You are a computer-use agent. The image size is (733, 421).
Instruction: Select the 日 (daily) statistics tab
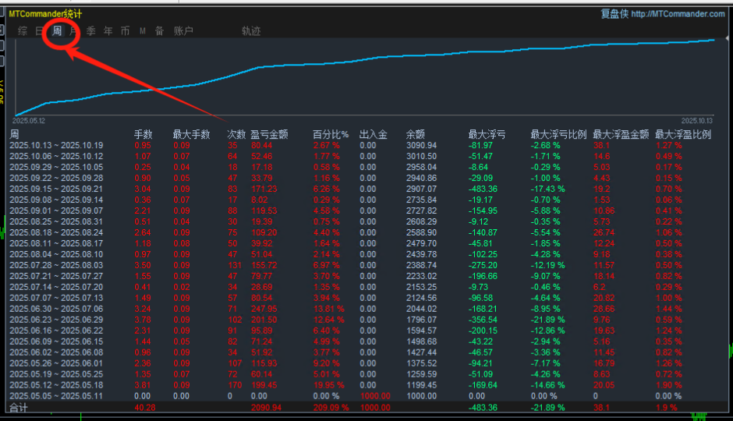[40, 31]
